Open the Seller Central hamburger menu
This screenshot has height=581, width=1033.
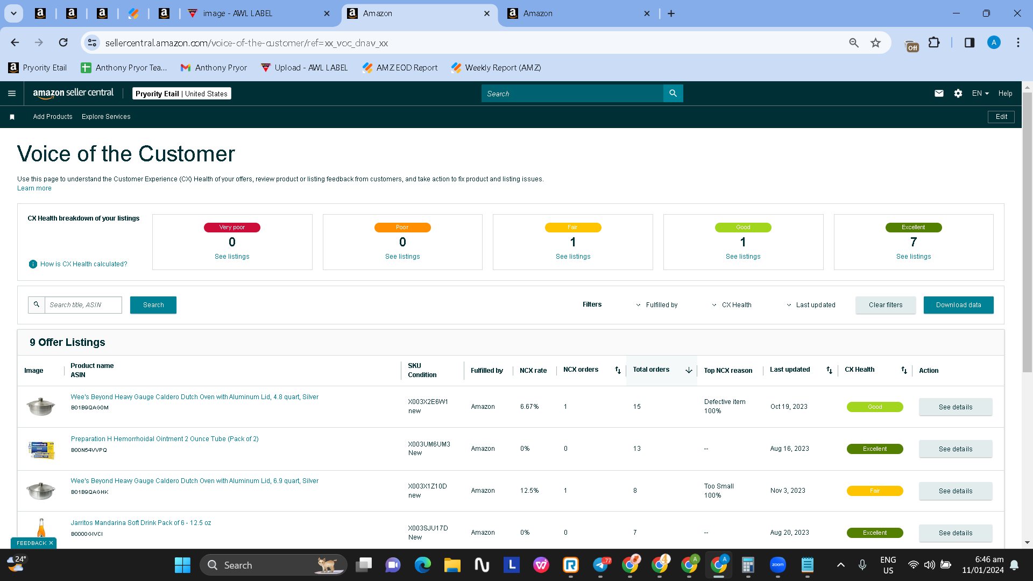coord(12,94)
